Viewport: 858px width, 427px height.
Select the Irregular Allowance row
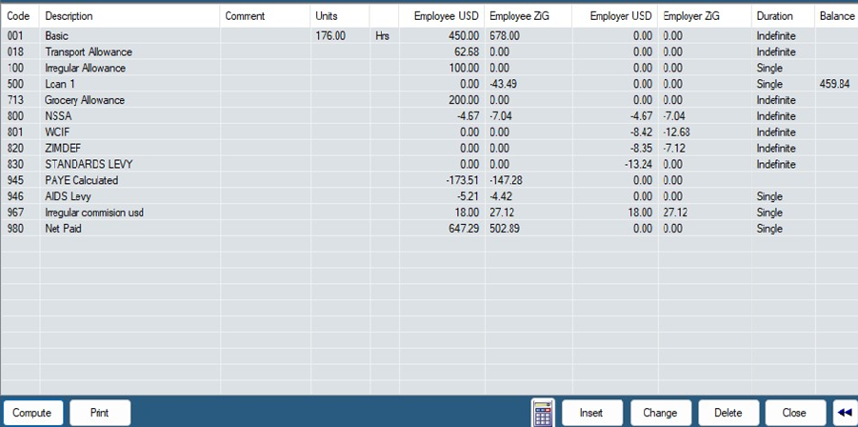point(429,68)
